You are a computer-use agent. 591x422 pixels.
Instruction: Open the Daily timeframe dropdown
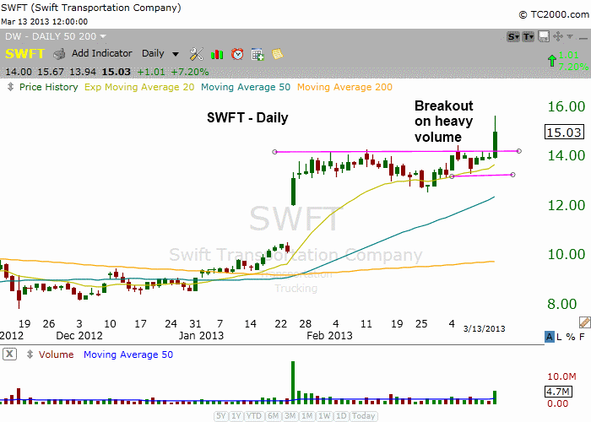160,53
